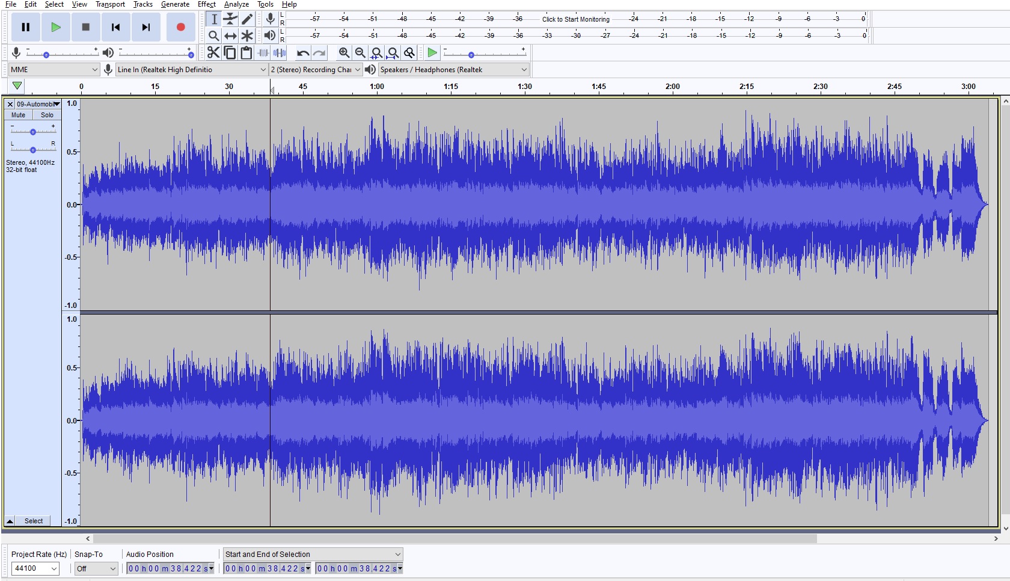1010x581 pixels.
Task: Cut selection with the scissors icon
Action: pos(213,53)
